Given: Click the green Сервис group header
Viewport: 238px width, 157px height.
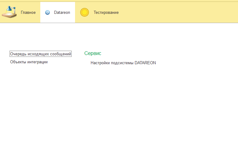Looking at the screenshot, I should (x=93, y=53).
